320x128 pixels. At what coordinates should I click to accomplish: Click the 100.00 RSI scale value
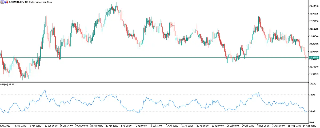313,83
